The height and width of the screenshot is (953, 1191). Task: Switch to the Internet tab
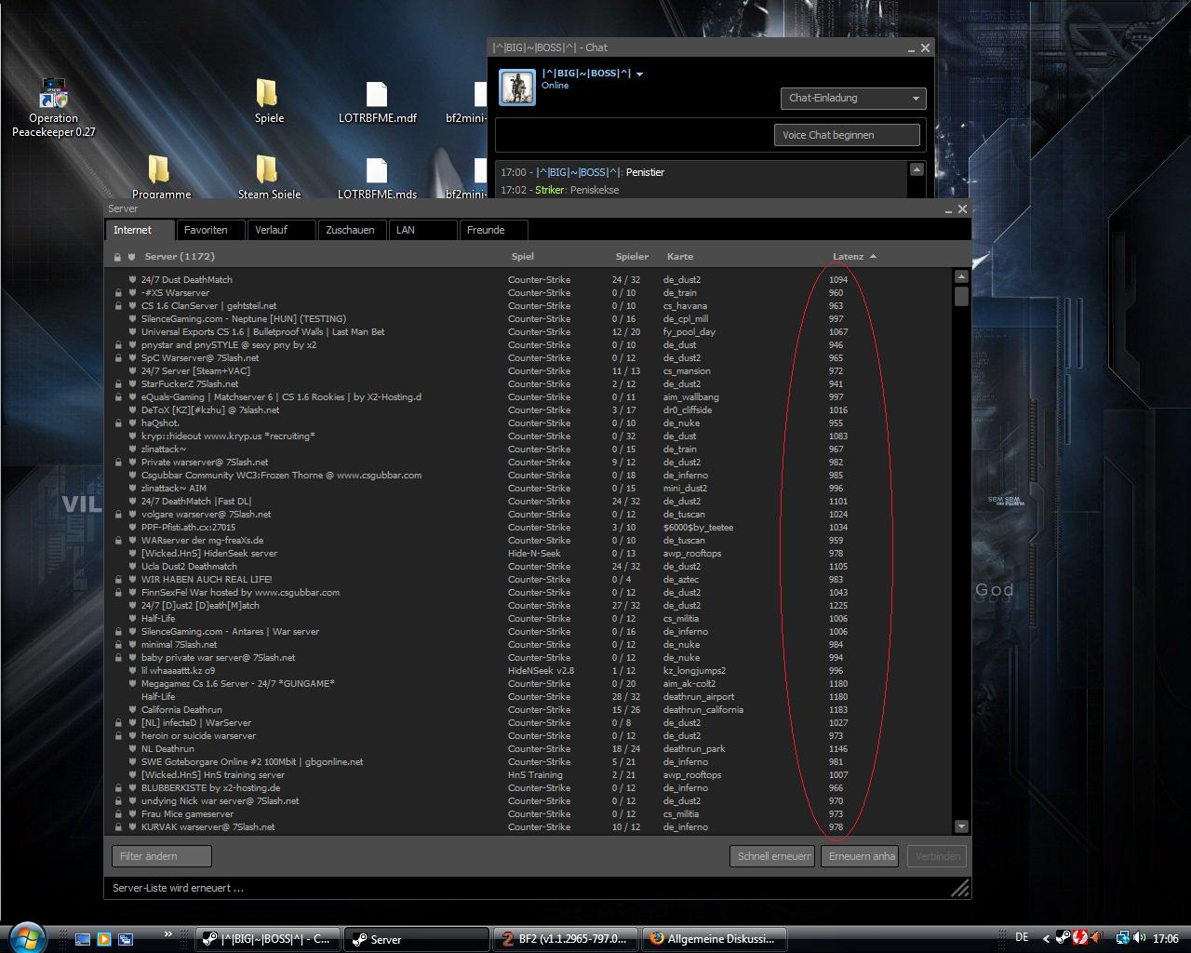pyautogui.click(x=140, y=230)
